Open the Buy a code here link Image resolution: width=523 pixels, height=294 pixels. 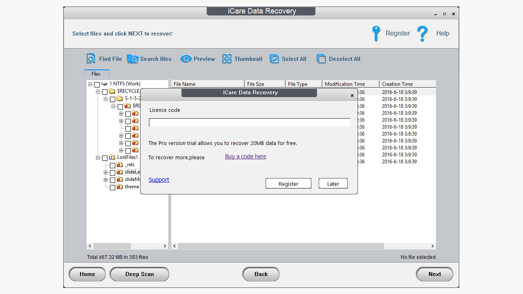(x=246, y=156)
